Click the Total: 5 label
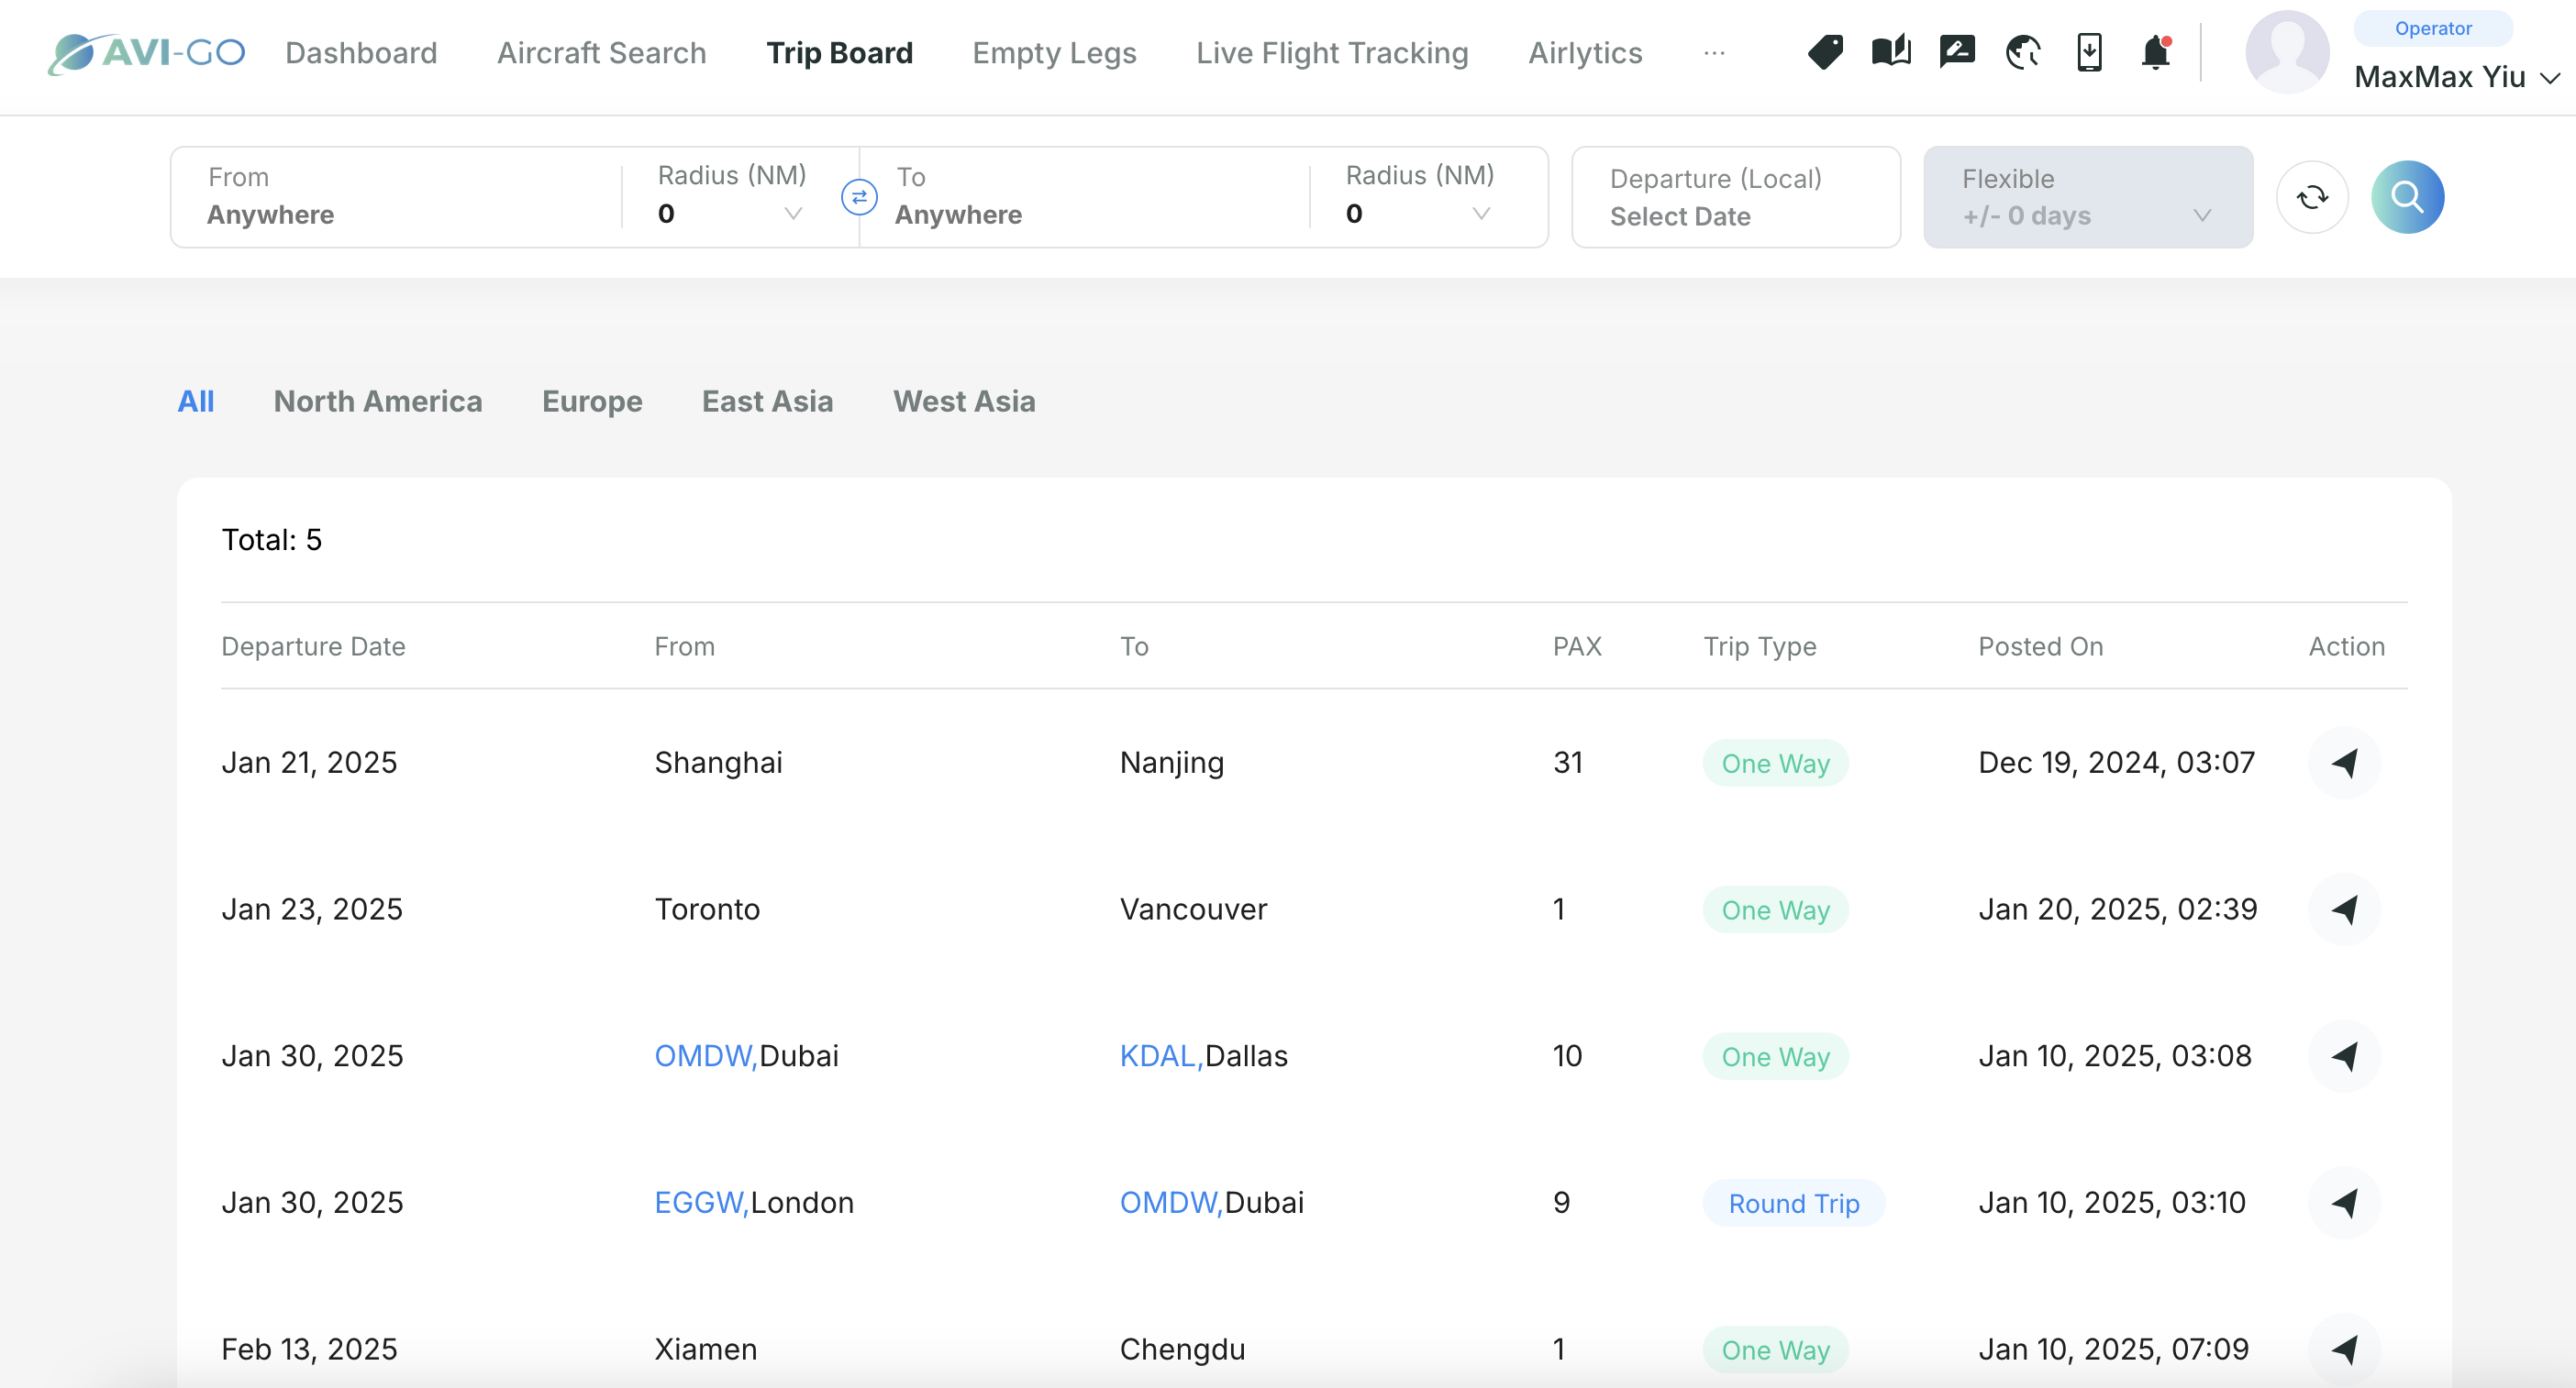 coord(271,541)
